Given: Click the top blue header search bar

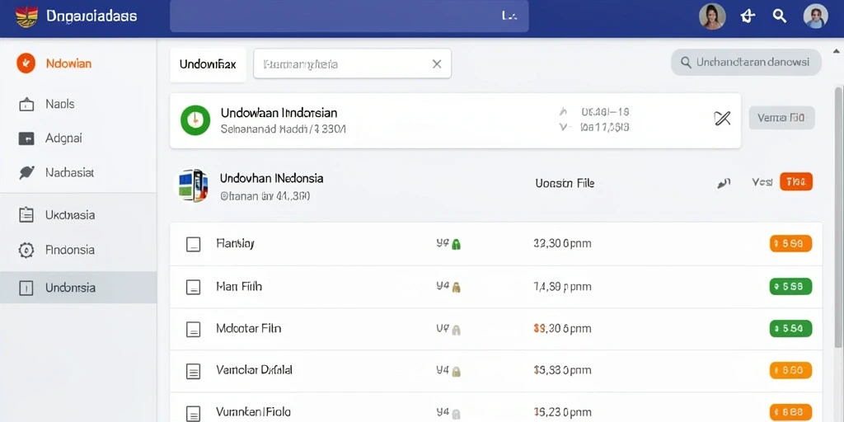Looking at the screenshot, I should pyautogui.click(x=349, y=16).
